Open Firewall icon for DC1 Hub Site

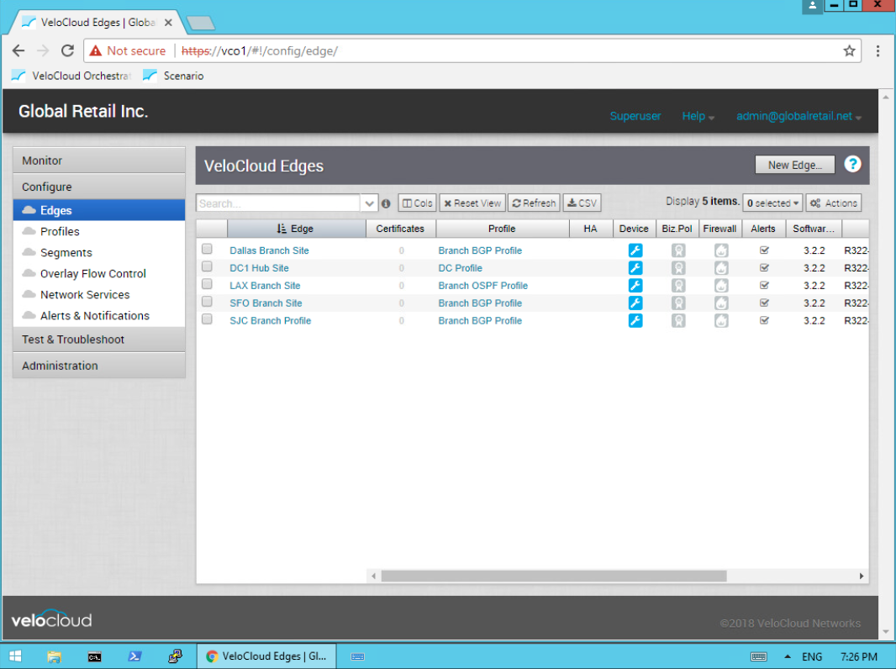point(721,268)
